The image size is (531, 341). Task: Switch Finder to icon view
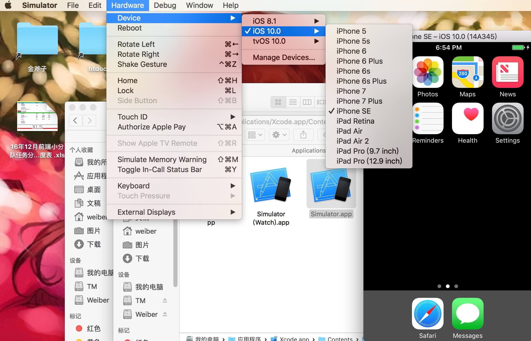point(278,102)
